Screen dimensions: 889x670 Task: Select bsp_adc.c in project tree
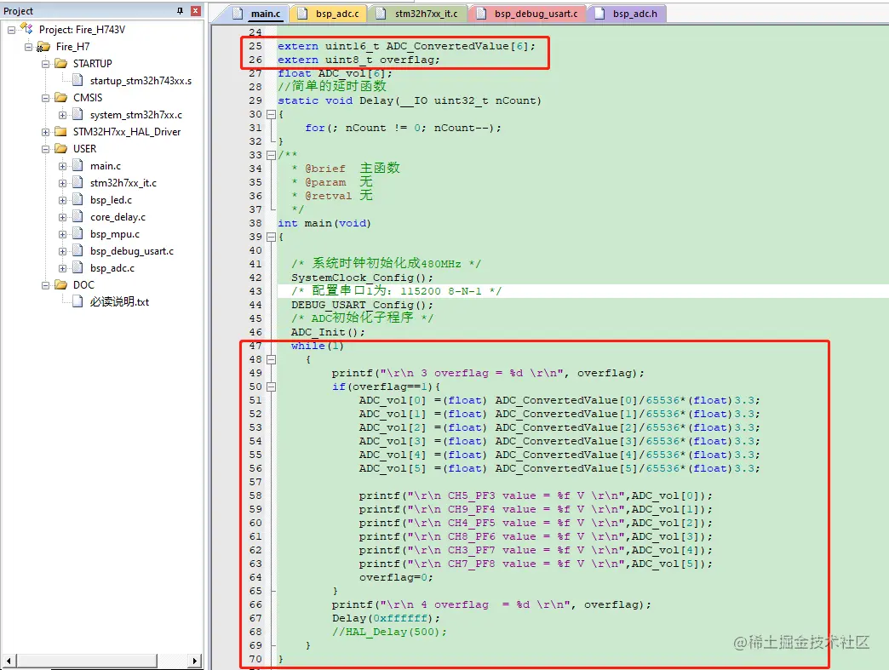tap(112, 268)
